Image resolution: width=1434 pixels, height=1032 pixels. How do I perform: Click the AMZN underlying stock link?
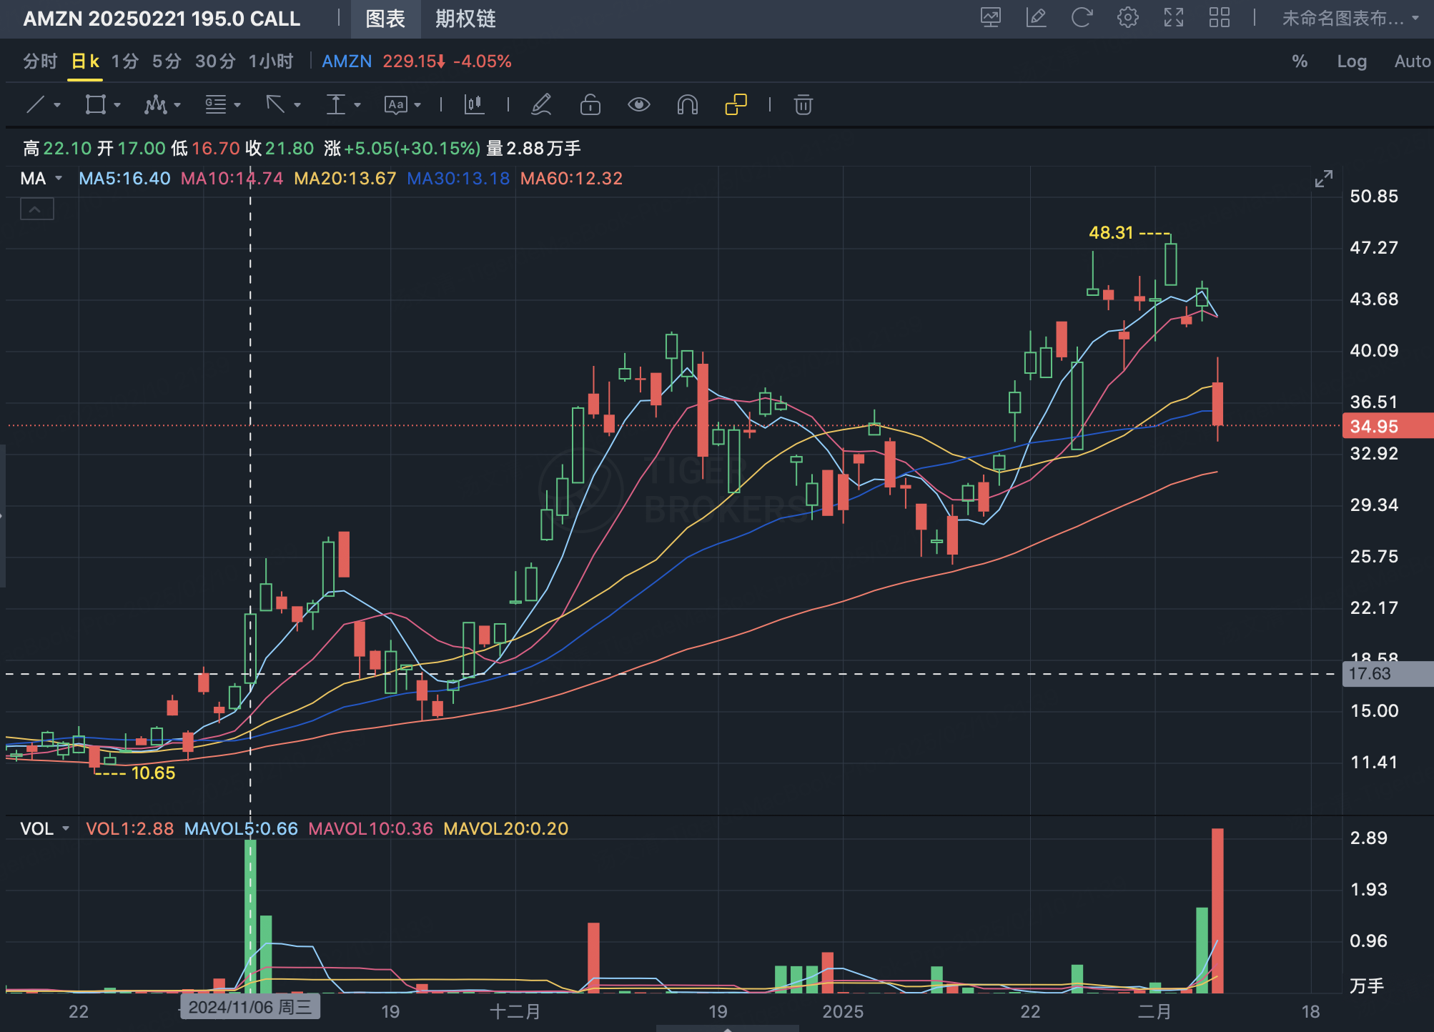click(x=347, y=61)
